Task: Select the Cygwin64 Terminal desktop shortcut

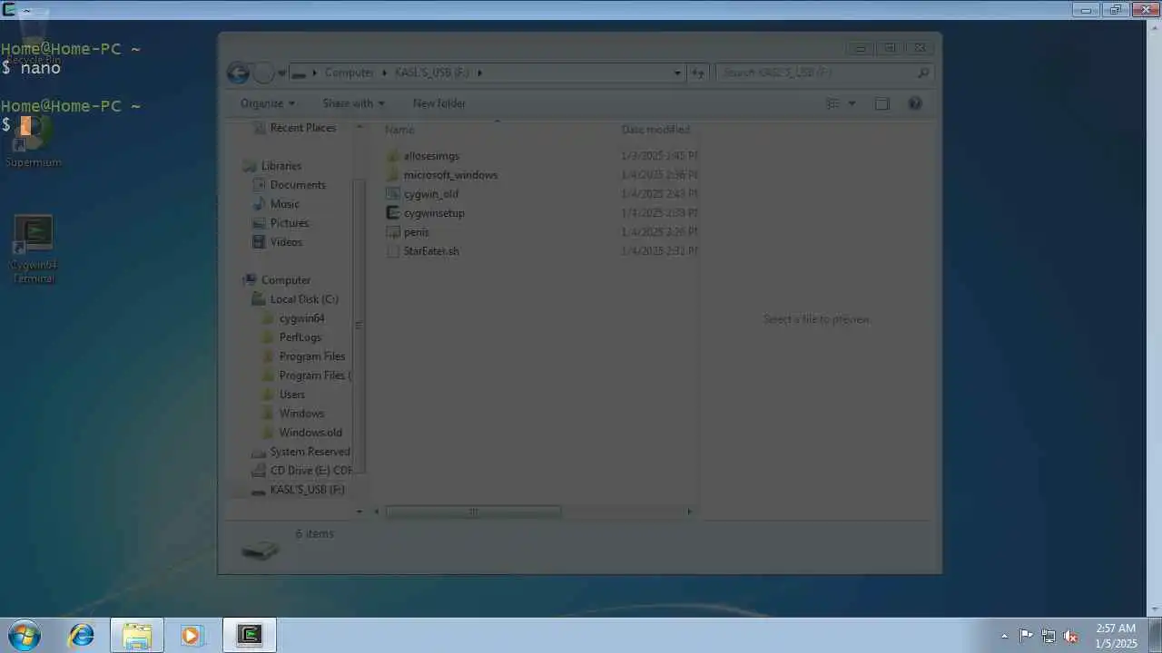Action: [34, 249]
